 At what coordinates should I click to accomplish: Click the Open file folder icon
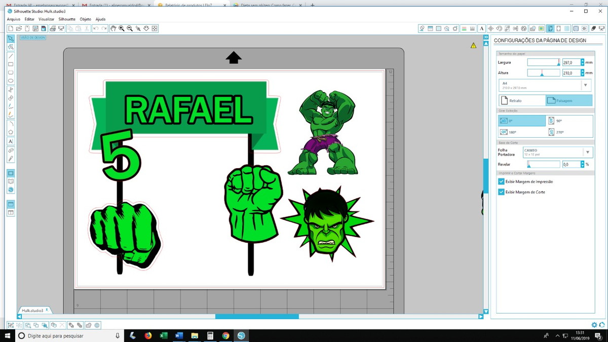19,28
